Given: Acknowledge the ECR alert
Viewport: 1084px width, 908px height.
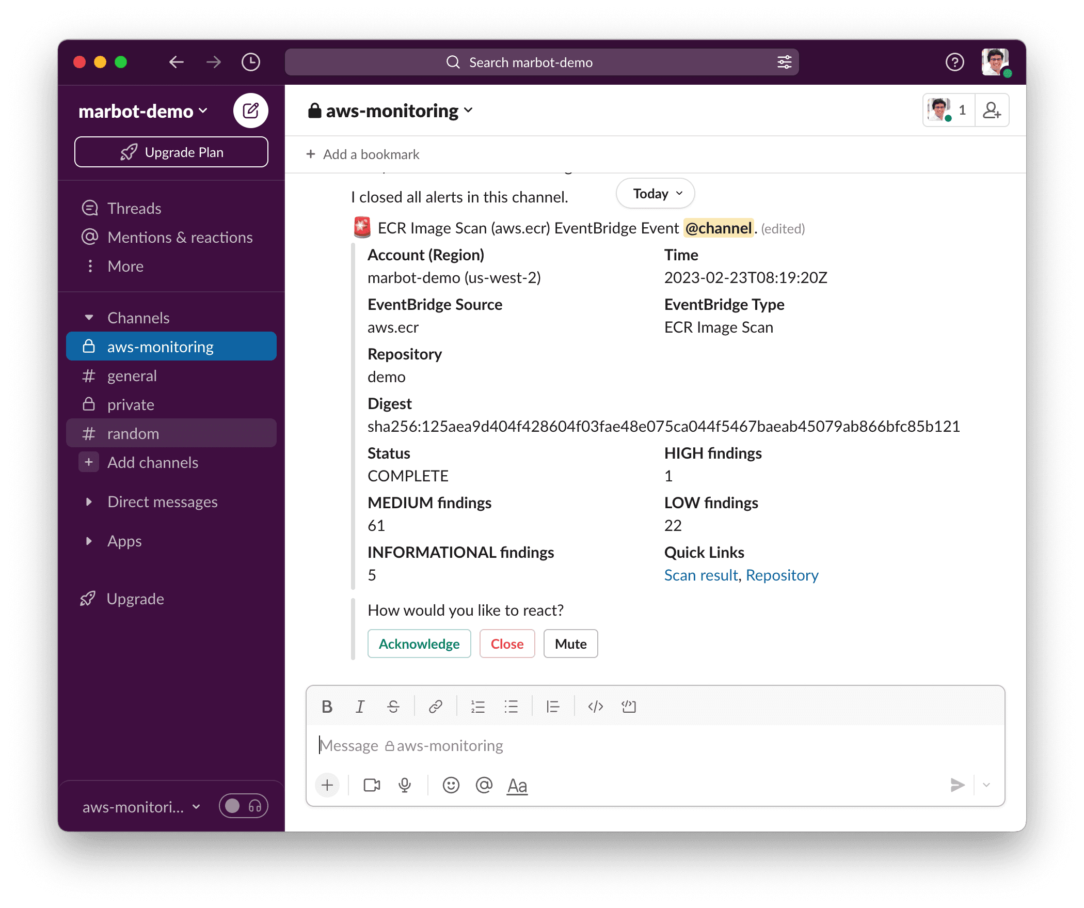Looking at the screenshot, I should [419, 644].
